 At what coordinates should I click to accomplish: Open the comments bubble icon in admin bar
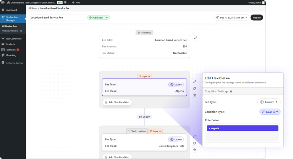[x=66, y=3]
